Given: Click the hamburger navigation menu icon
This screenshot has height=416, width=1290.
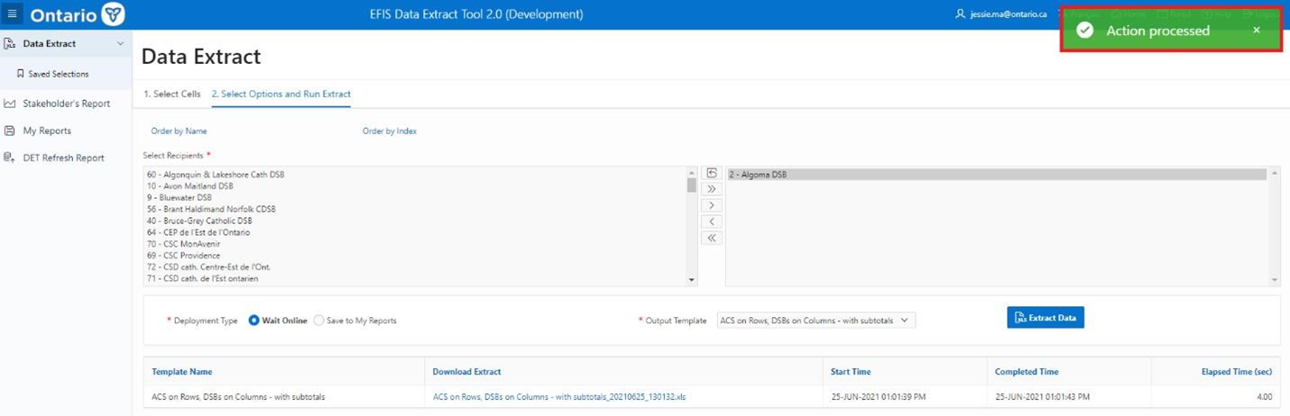Looking at the screenshot, I should coord(12,14).
